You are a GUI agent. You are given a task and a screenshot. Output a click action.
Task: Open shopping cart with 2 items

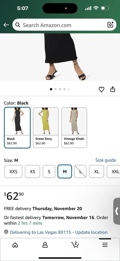(x=75, y=245)
